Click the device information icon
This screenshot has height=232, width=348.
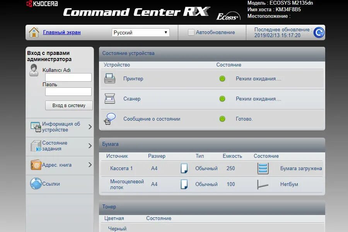tap(36, 127)
